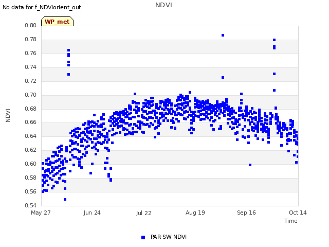Click the blue PAR-SW NDVI legend marker

143,237
